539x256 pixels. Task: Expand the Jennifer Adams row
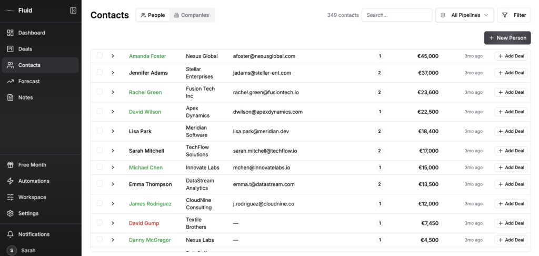[x=113, y=73]
